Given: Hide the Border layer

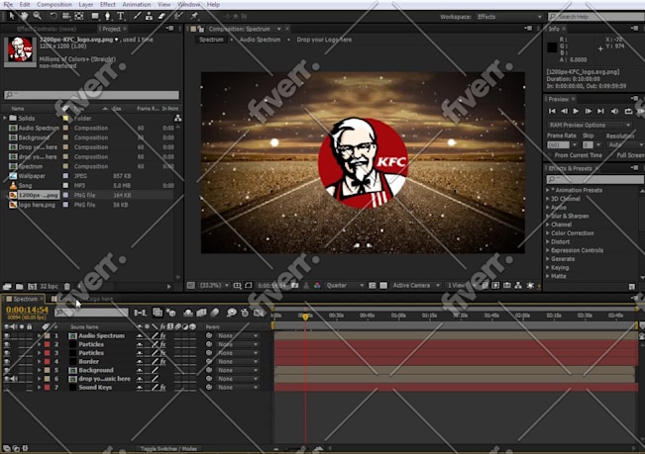Looking at the screenshot, I should pyautogui.click(x=7, y=362).
